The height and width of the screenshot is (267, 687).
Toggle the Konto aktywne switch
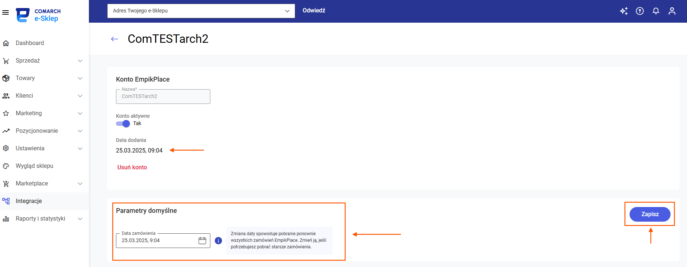click(x=123, y=124)
